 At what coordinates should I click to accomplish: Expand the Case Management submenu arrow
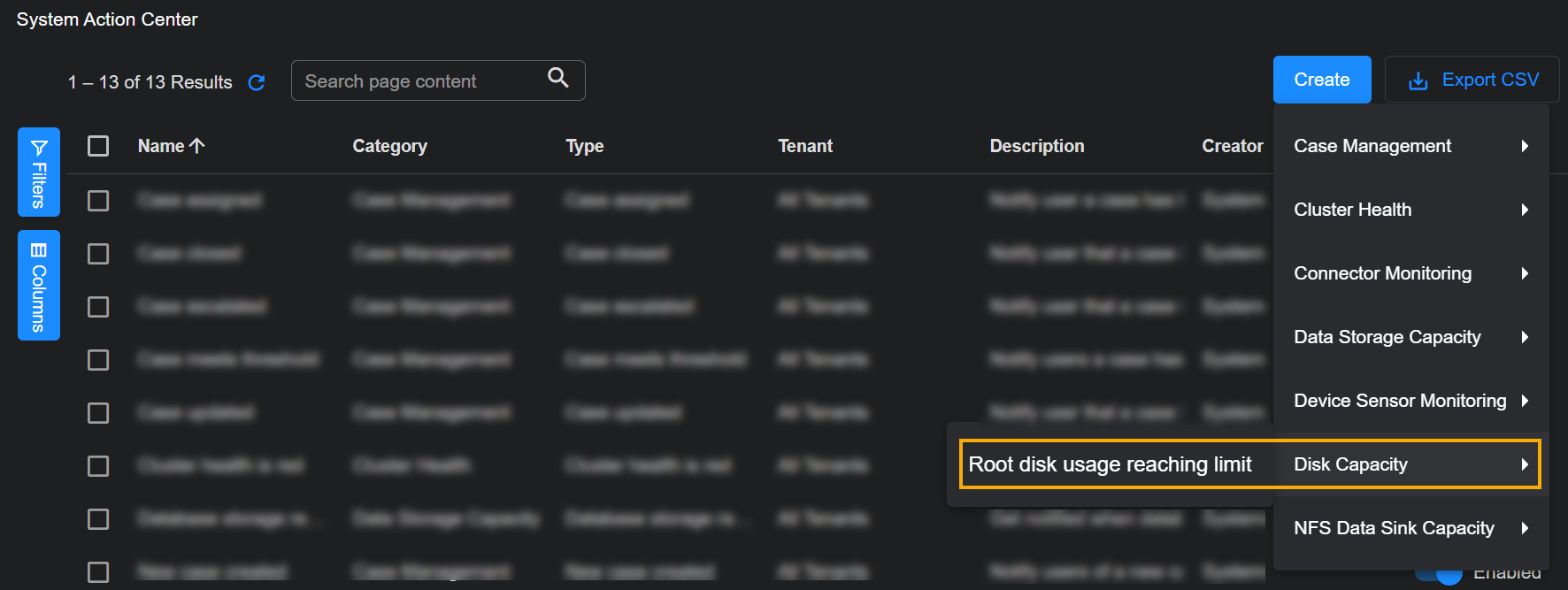click(1525, 146)
